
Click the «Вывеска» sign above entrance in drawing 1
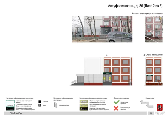[x=107, y=73]
